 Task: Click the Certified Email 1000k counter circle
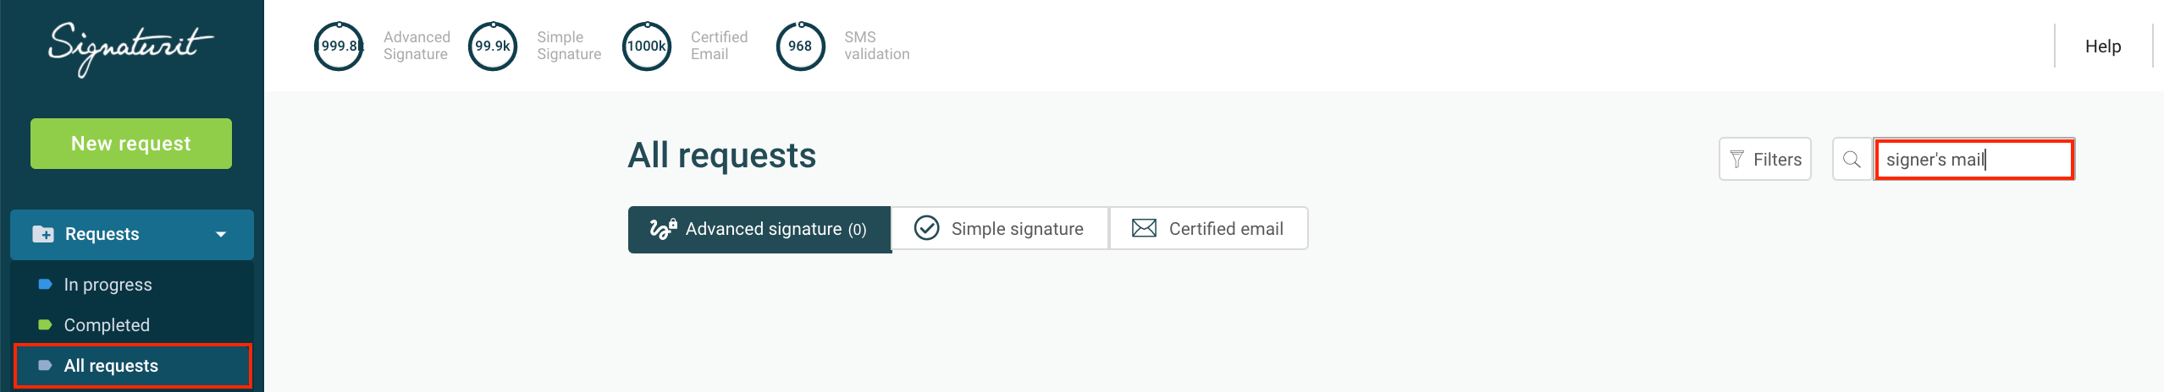[647, 46]
